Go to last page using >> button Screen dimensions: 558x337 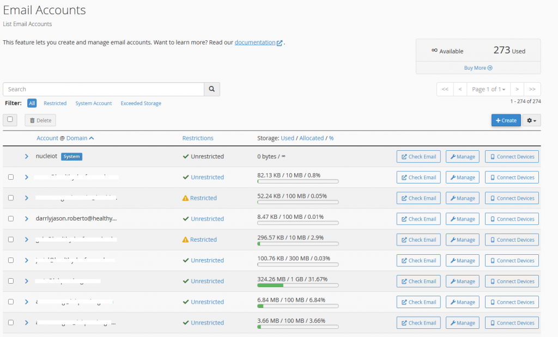(x=532, y=89)
